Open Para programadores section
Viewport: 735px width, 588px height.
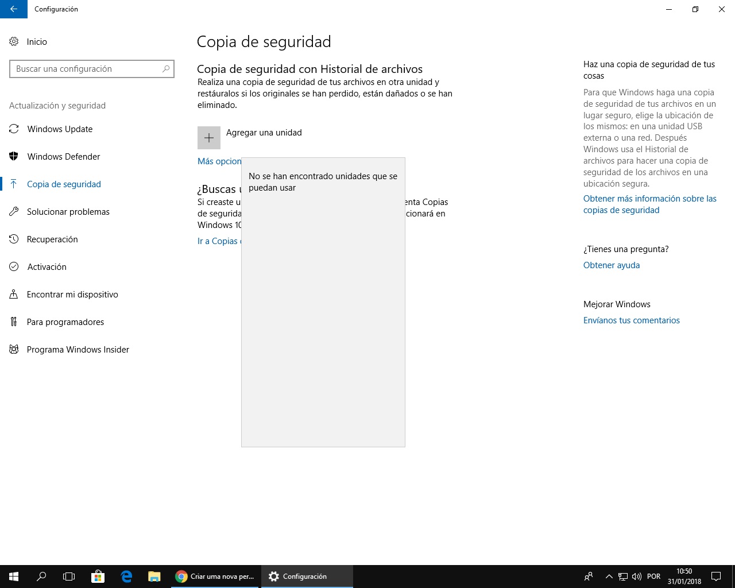click(65, 322)
